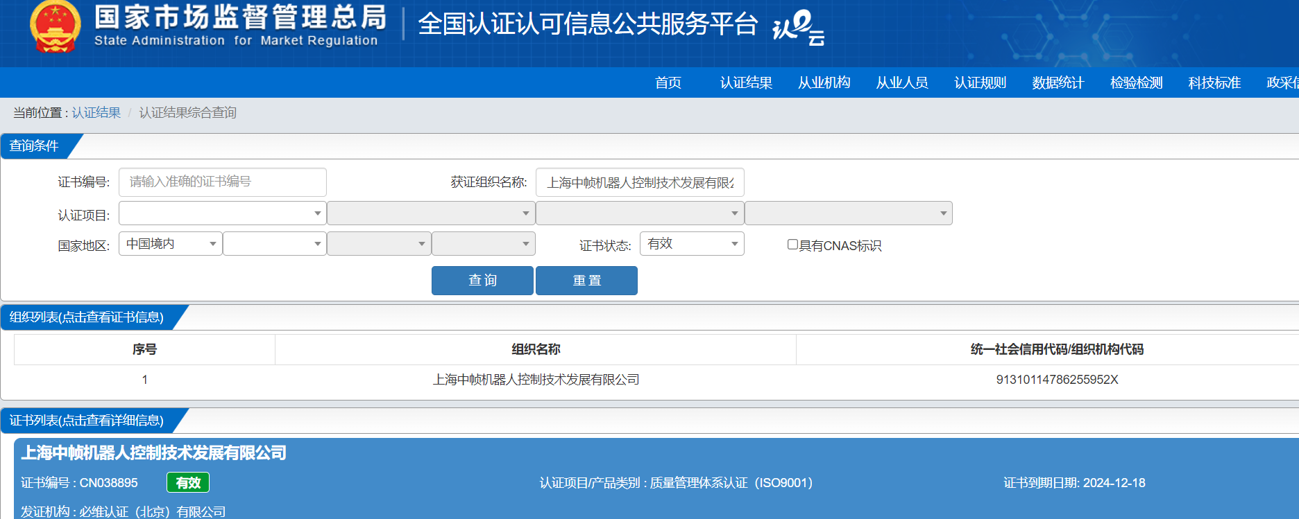Open the province dropdown beside 中国境内
The width and height of the screenshot is (1299, 519).
pyautogui.click(x=275, y=243)
